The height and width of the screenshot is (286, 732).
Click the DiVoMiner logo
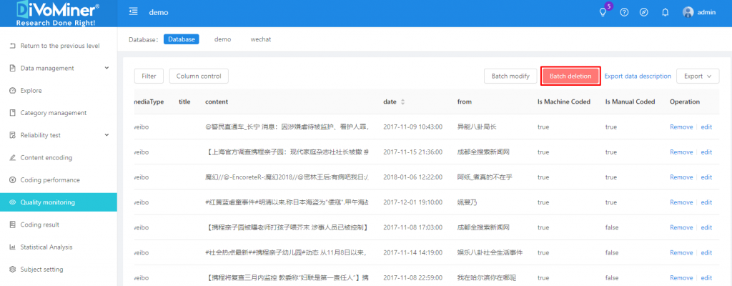coord(58,14)
